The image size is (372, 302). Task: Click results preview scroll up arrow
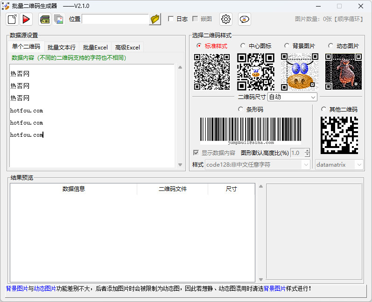261,186
